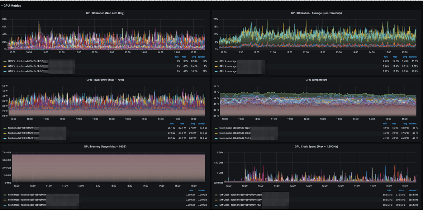Screen dimensions: 423x210
Task: Sort the GPU Power Draw legend by the current column
Action: point(202,124)
